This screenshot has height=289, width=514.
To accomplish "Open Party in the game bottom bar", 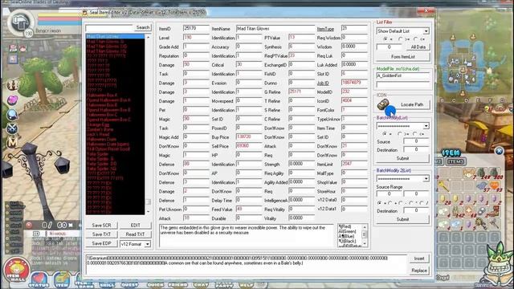I will [224, 285].
